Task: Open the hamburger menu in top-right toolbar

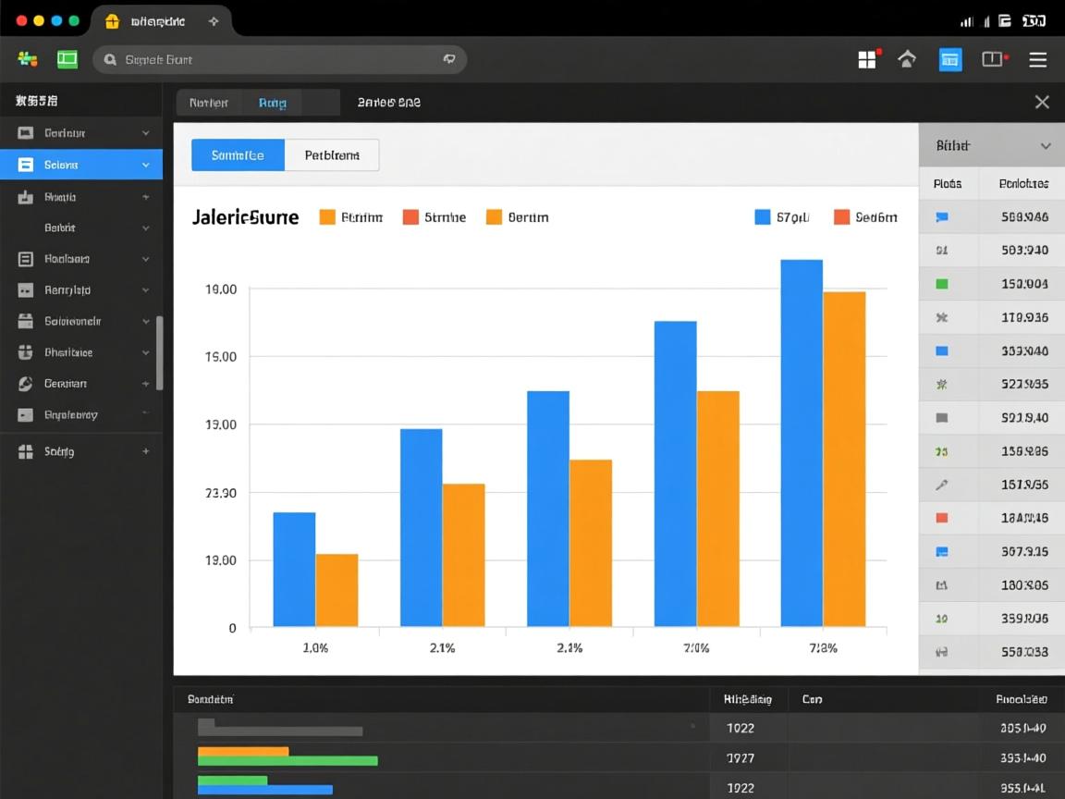Action: tap(1038, 60)
